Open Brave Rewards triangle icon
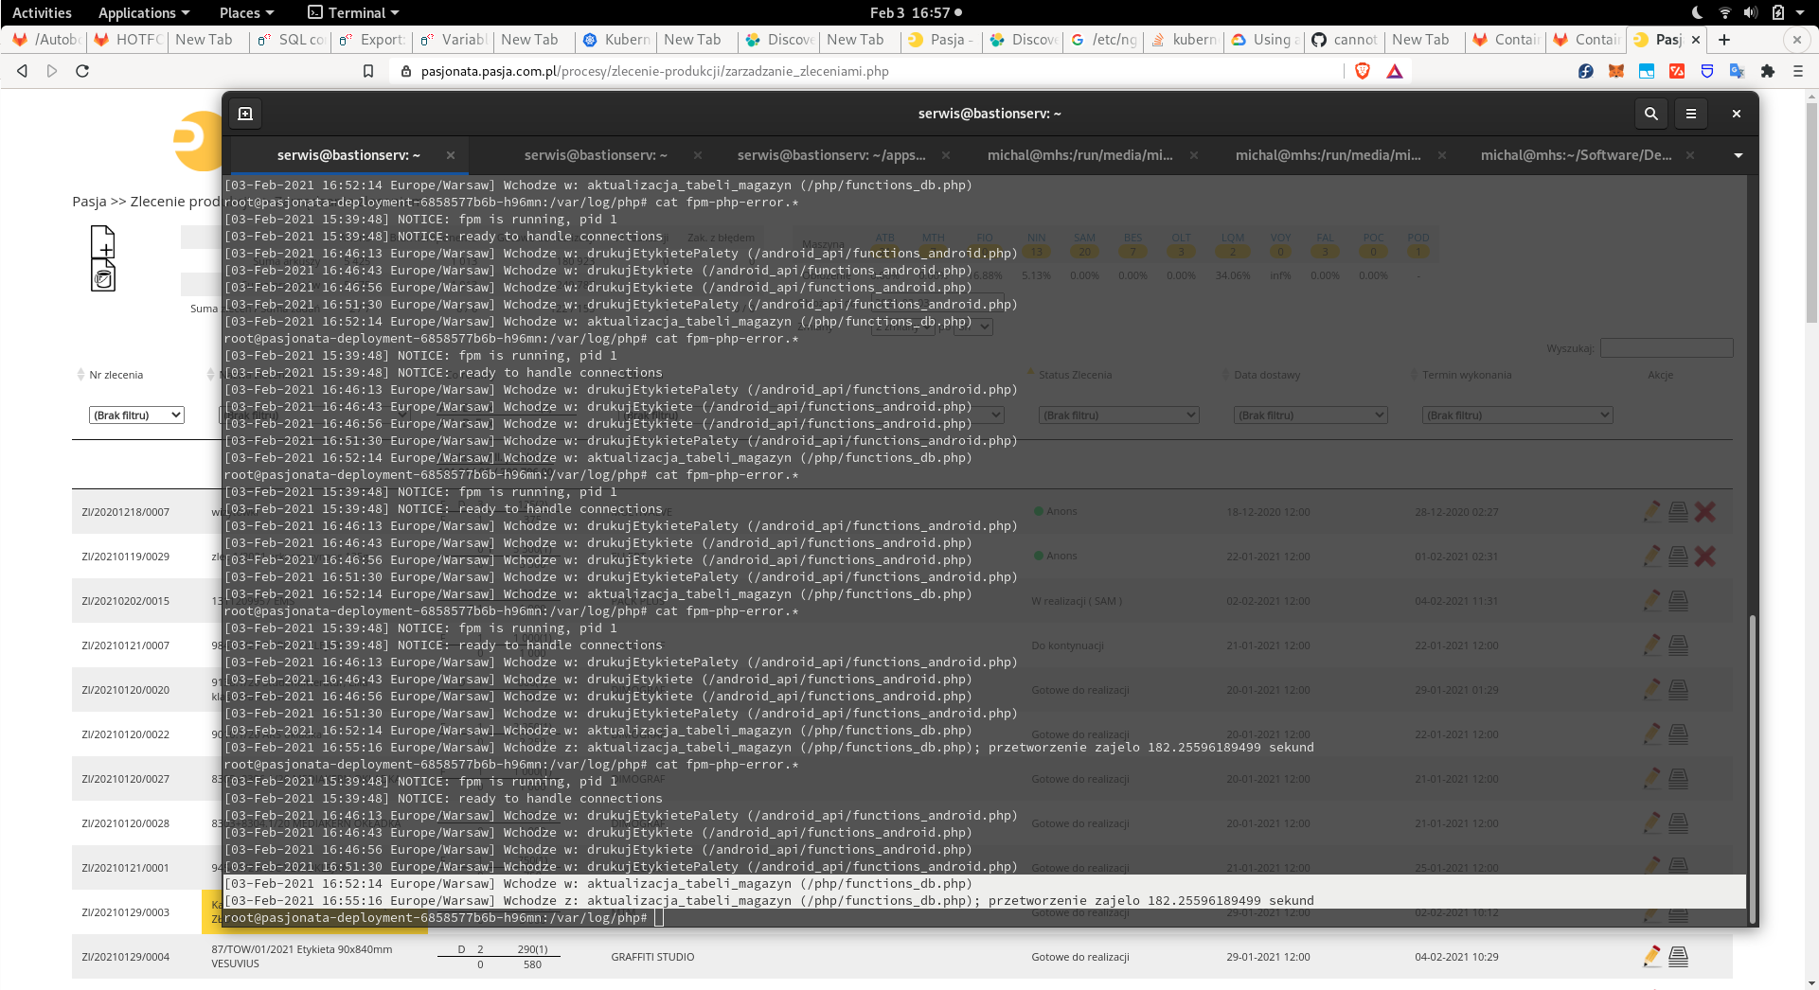The image size is (1819, 990). 1394,71
